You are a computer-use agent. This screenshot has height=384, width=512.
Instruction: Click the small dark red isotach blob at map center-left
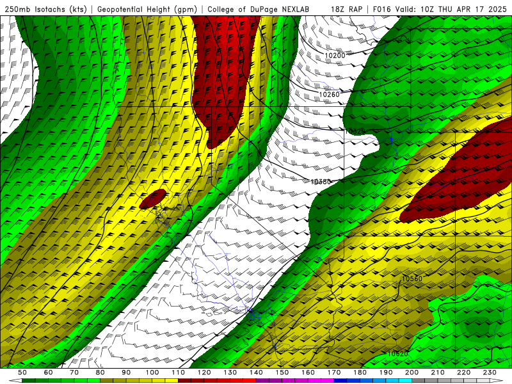pyautogui.click(x=153, y=199)
